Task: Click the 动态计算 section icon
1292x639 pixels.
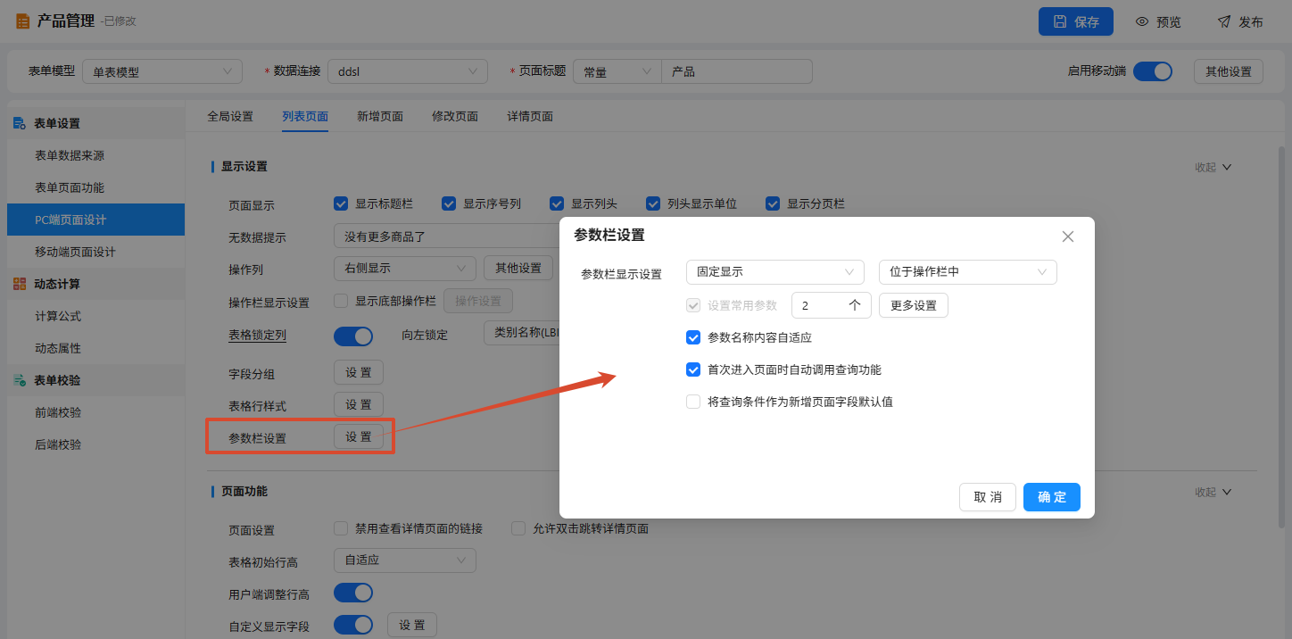Action: 20,284
